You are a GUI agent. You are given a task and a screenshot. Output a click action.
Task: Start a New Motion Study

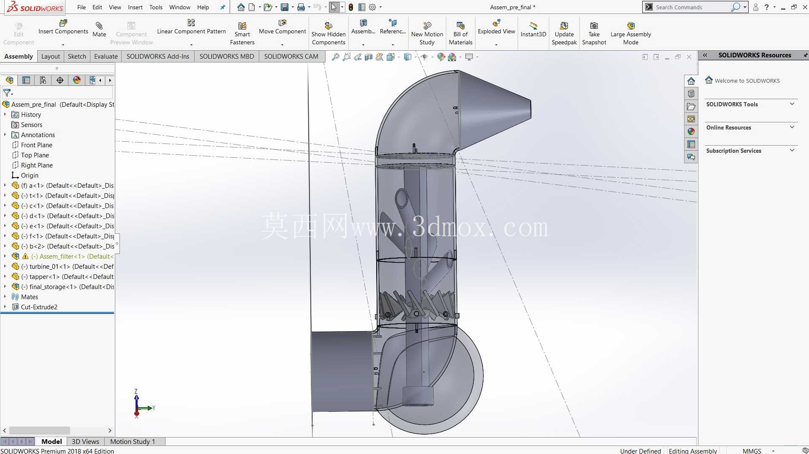pyautogui.click(x=427, y=33)
